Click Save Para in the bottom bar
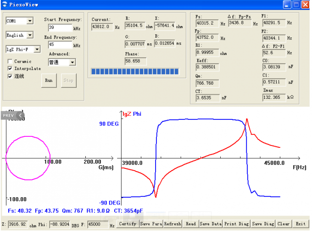 (151, 224)
